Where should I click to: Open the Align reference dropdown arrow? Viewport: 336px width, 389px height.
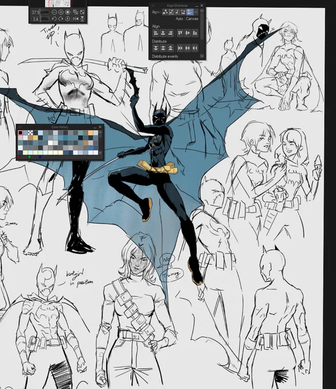196,12
